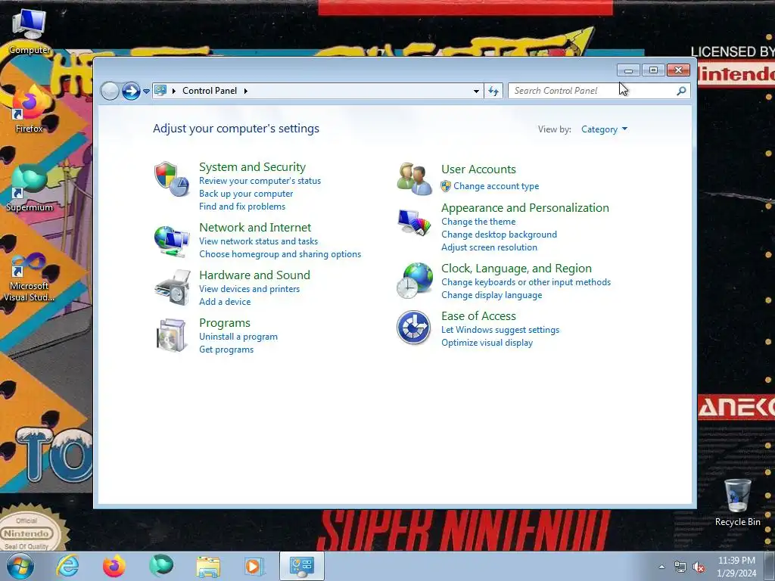Click Get programs link

226,350
